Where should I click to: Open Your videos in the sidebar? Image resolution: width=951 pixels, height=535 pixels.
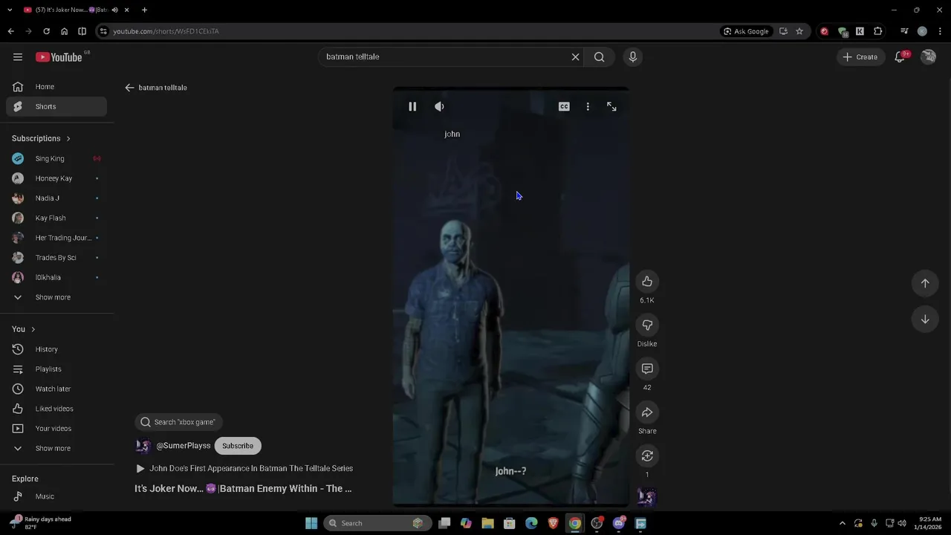(x=56, y=428)
